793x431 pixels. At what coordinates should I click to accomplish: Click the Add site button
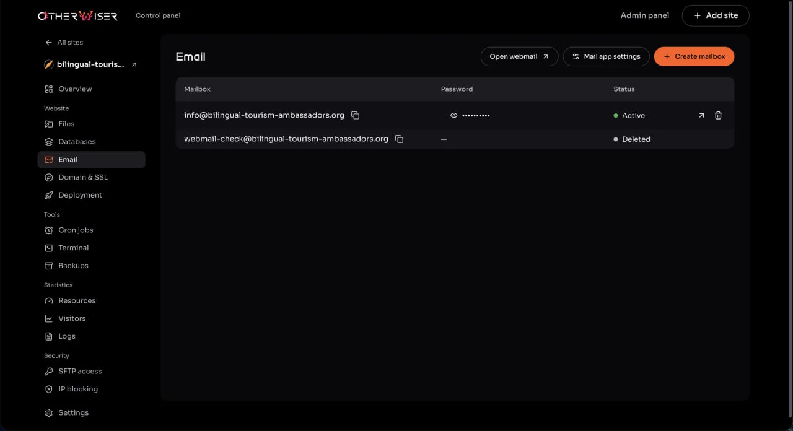coord(716,15)
